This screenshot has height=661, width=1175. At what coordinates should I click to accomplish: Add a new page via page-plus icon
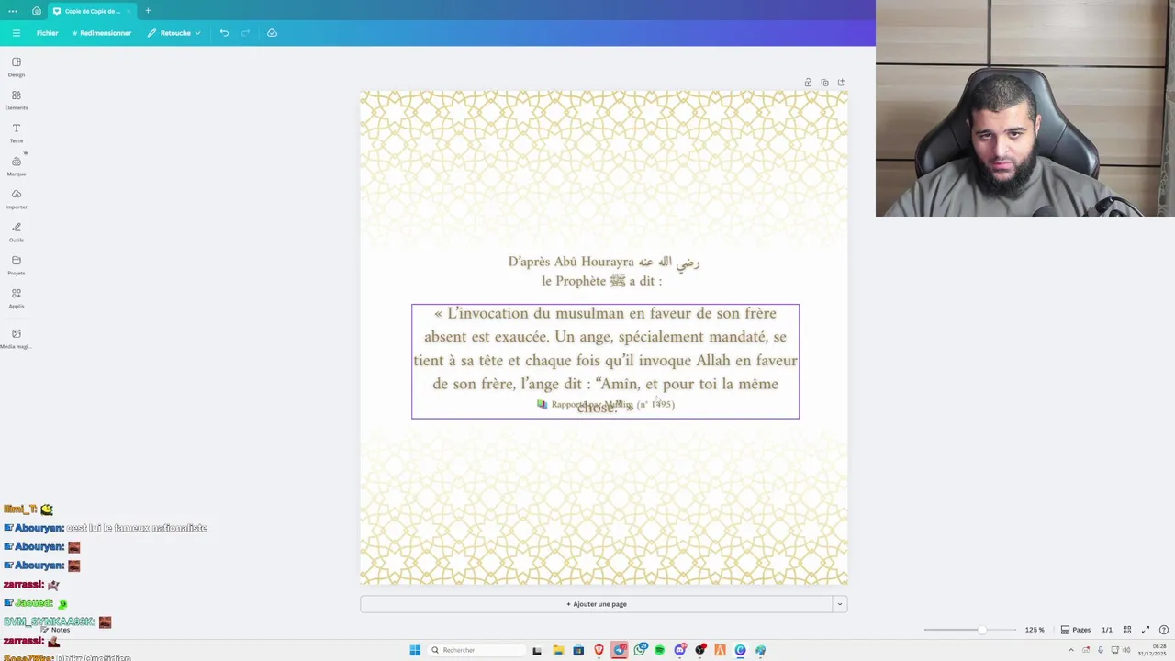(x=841, y=83)
